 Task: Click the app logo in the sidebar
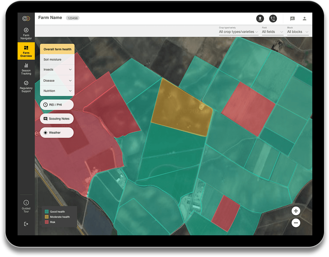click(26, 18)
